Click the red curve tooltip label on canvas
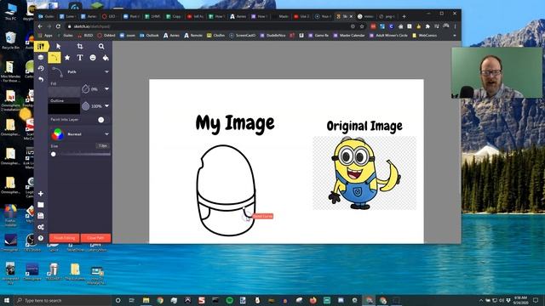This screenshot has width=545, height=306. point(262,216)
